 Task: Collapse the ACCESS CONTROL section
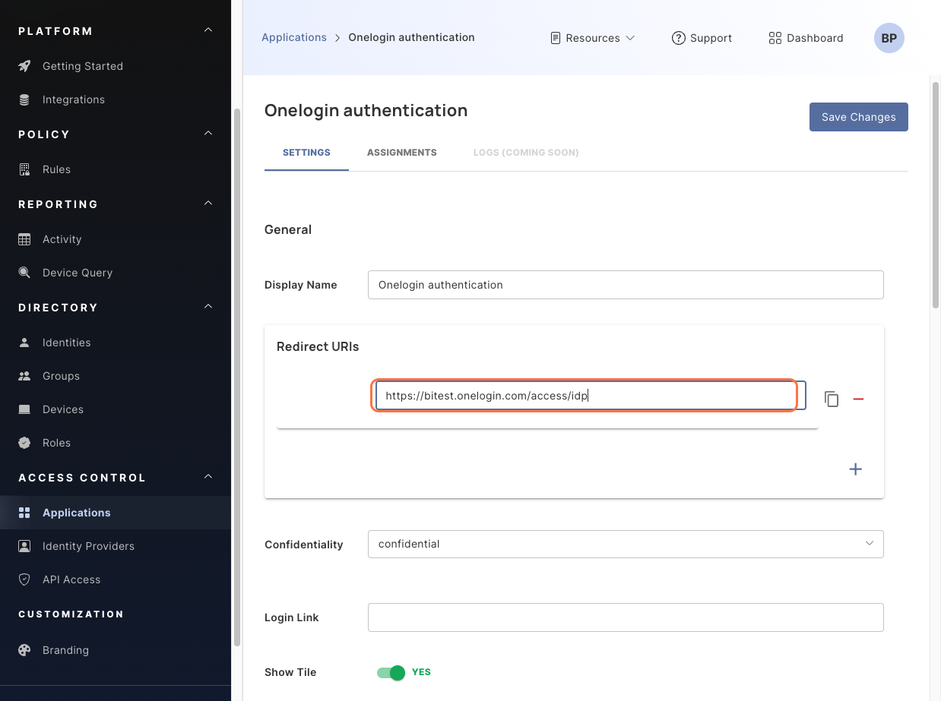(208, 477)
